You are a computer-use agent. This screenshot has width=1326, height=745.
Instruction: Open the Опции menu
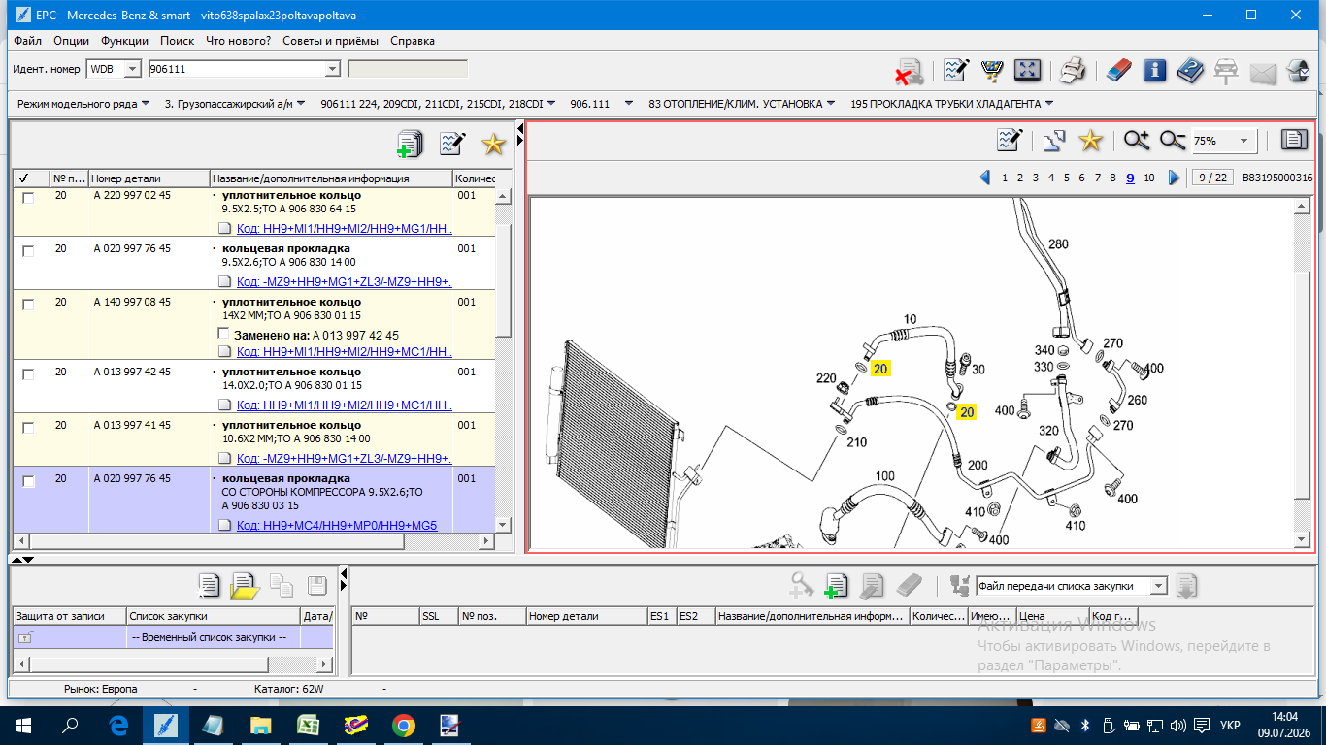pos(72,41)
